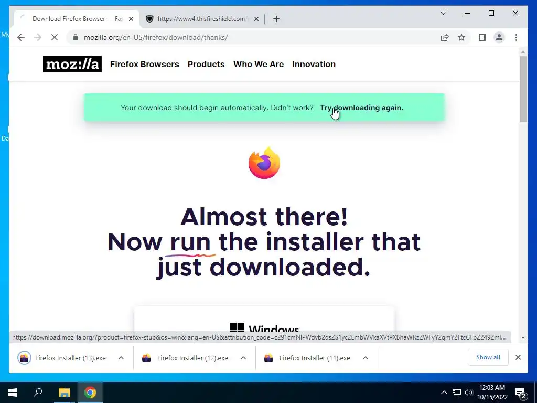Screen dimensions: 537x403
Task: Select the Download Firefox Browser tab
Action: pyautogui.click(x=77, y=19)
